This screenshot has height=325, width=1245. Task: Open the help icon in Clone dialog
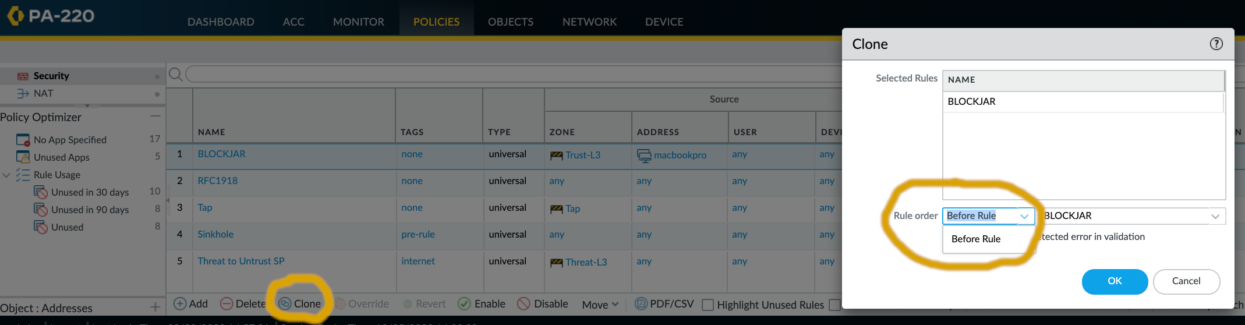(1216, 44)
